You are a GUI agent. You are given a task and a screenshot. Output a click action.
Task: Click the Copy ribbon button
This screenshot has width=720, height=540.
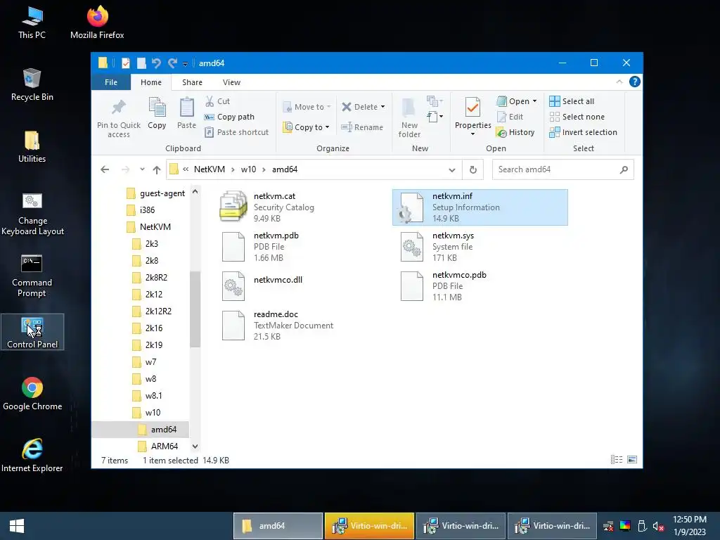coord(157,113)
